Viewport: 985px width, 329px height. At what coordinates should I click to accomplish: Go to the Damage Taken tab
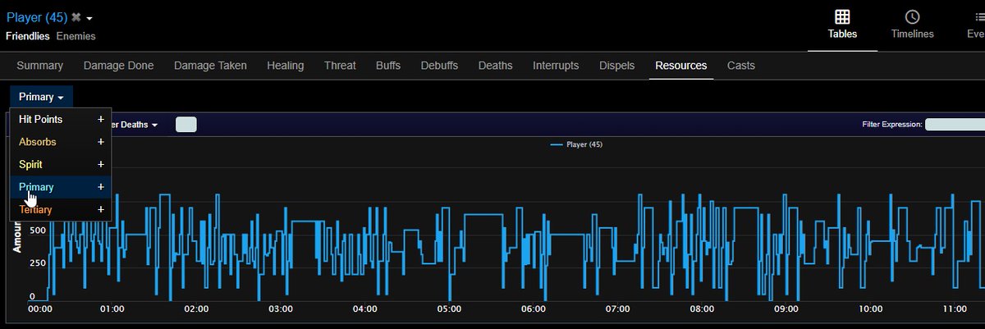tap(210, 66)
